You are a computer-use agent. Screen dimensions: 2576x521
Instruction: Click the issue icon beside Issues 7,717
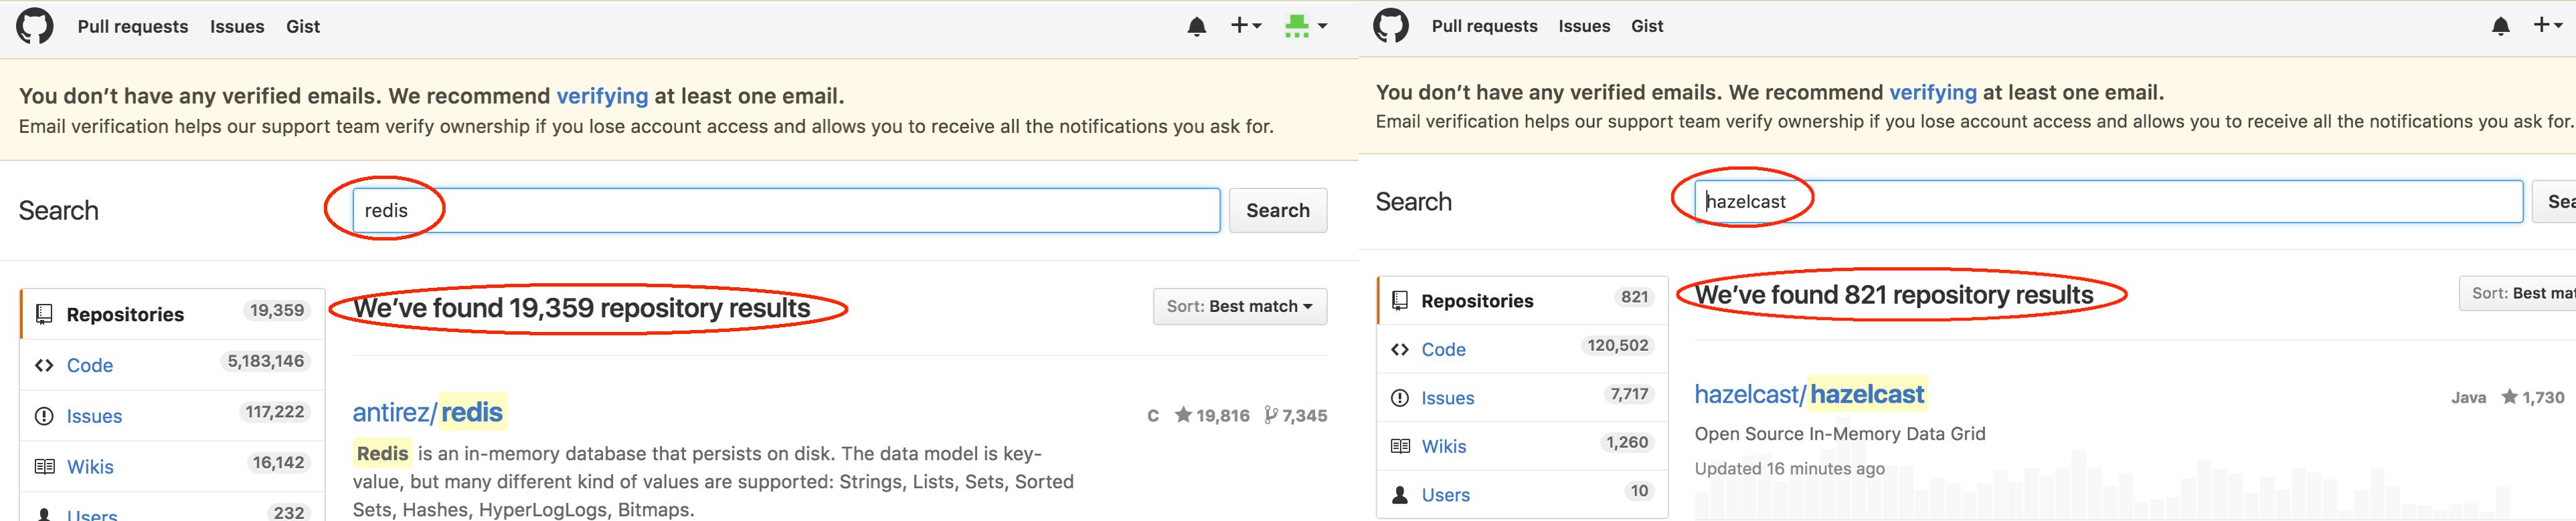[1400, 398]
